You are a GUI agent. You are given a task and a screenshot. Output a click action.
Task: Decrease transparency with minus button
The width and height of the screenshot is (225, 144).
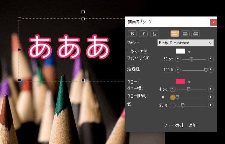pos(178,70)
